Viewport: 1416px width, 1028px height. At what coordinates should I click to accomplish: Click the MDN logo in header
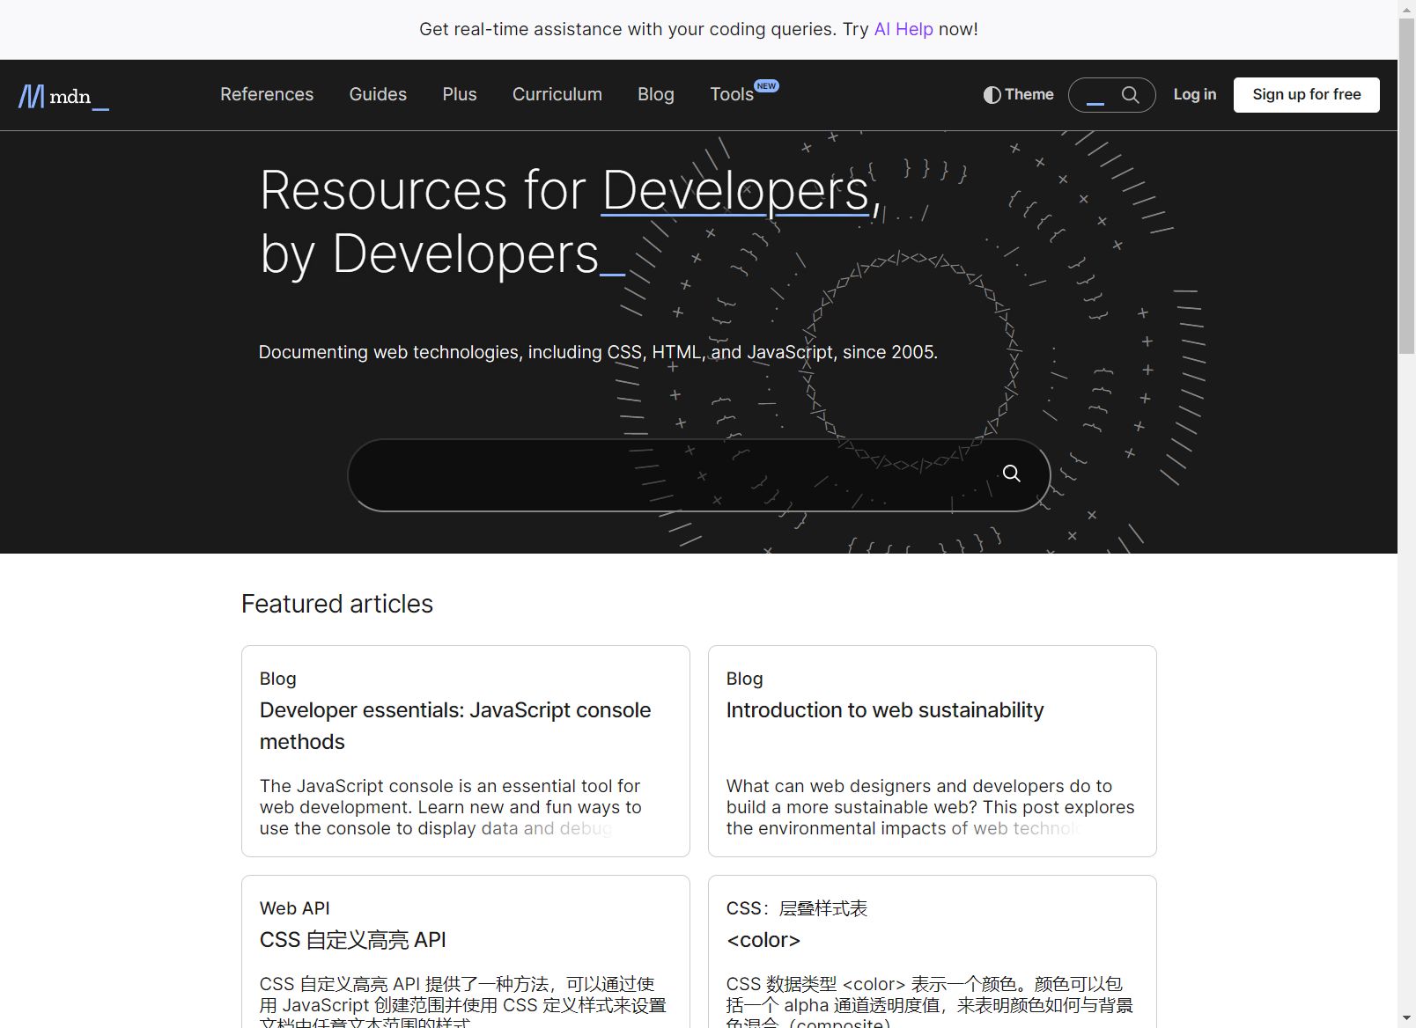pos(63,95)
